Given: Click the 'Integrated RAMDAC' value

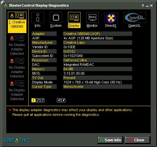Looking at the screenshot, I should pyautogui.click(x=79, y=65).
